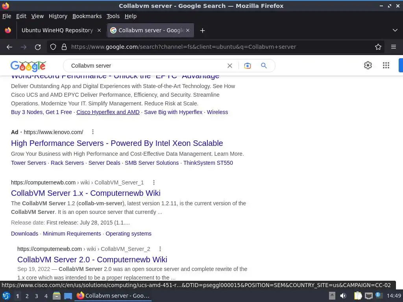The width and height of the screenshot is (403, 302).
Task: List all tabs with dropdown arrow
Action: 395,30
